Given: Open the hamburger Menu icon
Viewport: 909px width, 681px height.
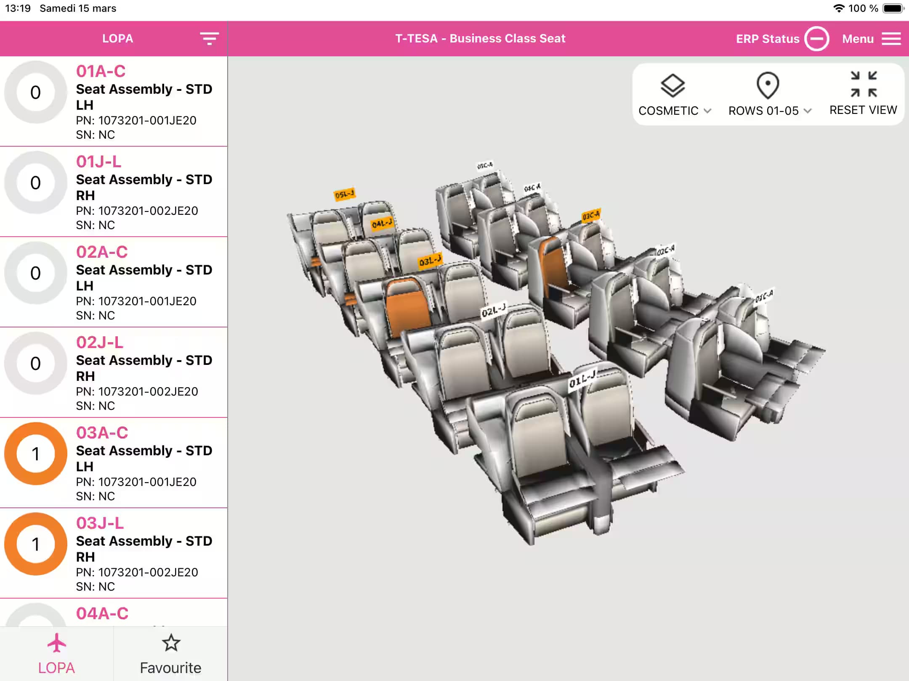Looking at the screenshot, I should (891, 39).
